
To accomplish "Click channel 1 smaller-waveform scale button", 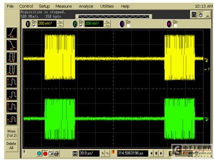I will coord(60,26).
